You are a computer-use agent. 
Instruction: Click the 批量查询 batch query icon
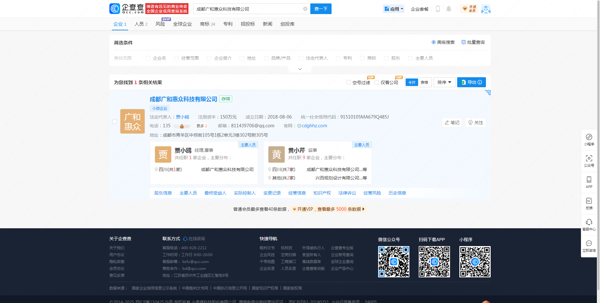coord(463,42)
